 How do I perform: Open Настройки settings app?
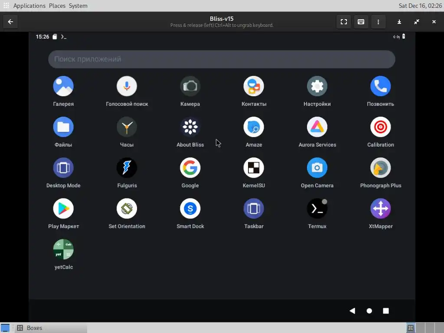click(317, 86)
